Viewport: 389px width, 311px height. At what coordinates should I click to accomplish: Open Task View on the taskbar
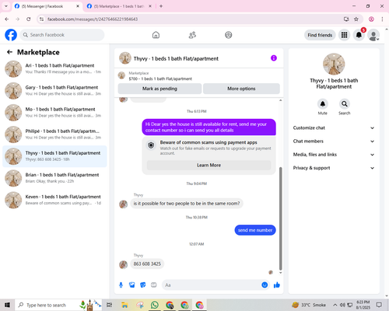(110, 305)
